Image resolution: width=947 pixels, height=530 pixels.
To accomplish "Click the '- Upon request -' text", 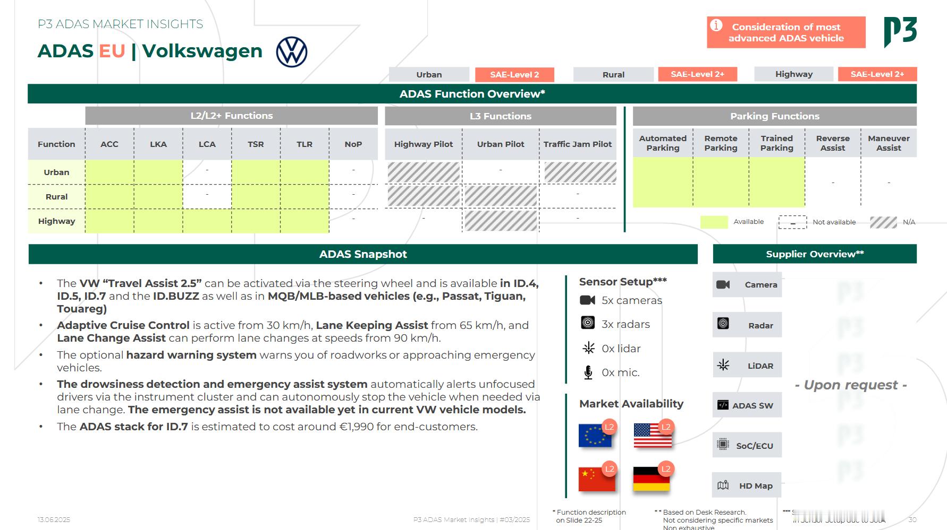I will tap(850, 385).
